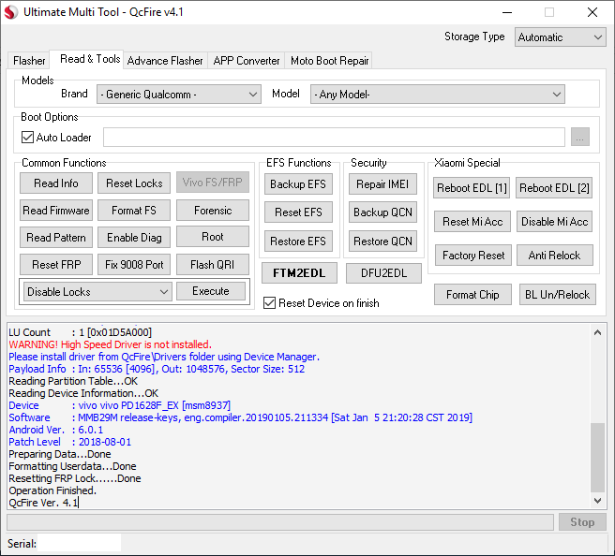Image resolution: width=615 pixels, height=556 pixels.
Task: Click the loader browse "..." button
Action: (x=580, y=137)
